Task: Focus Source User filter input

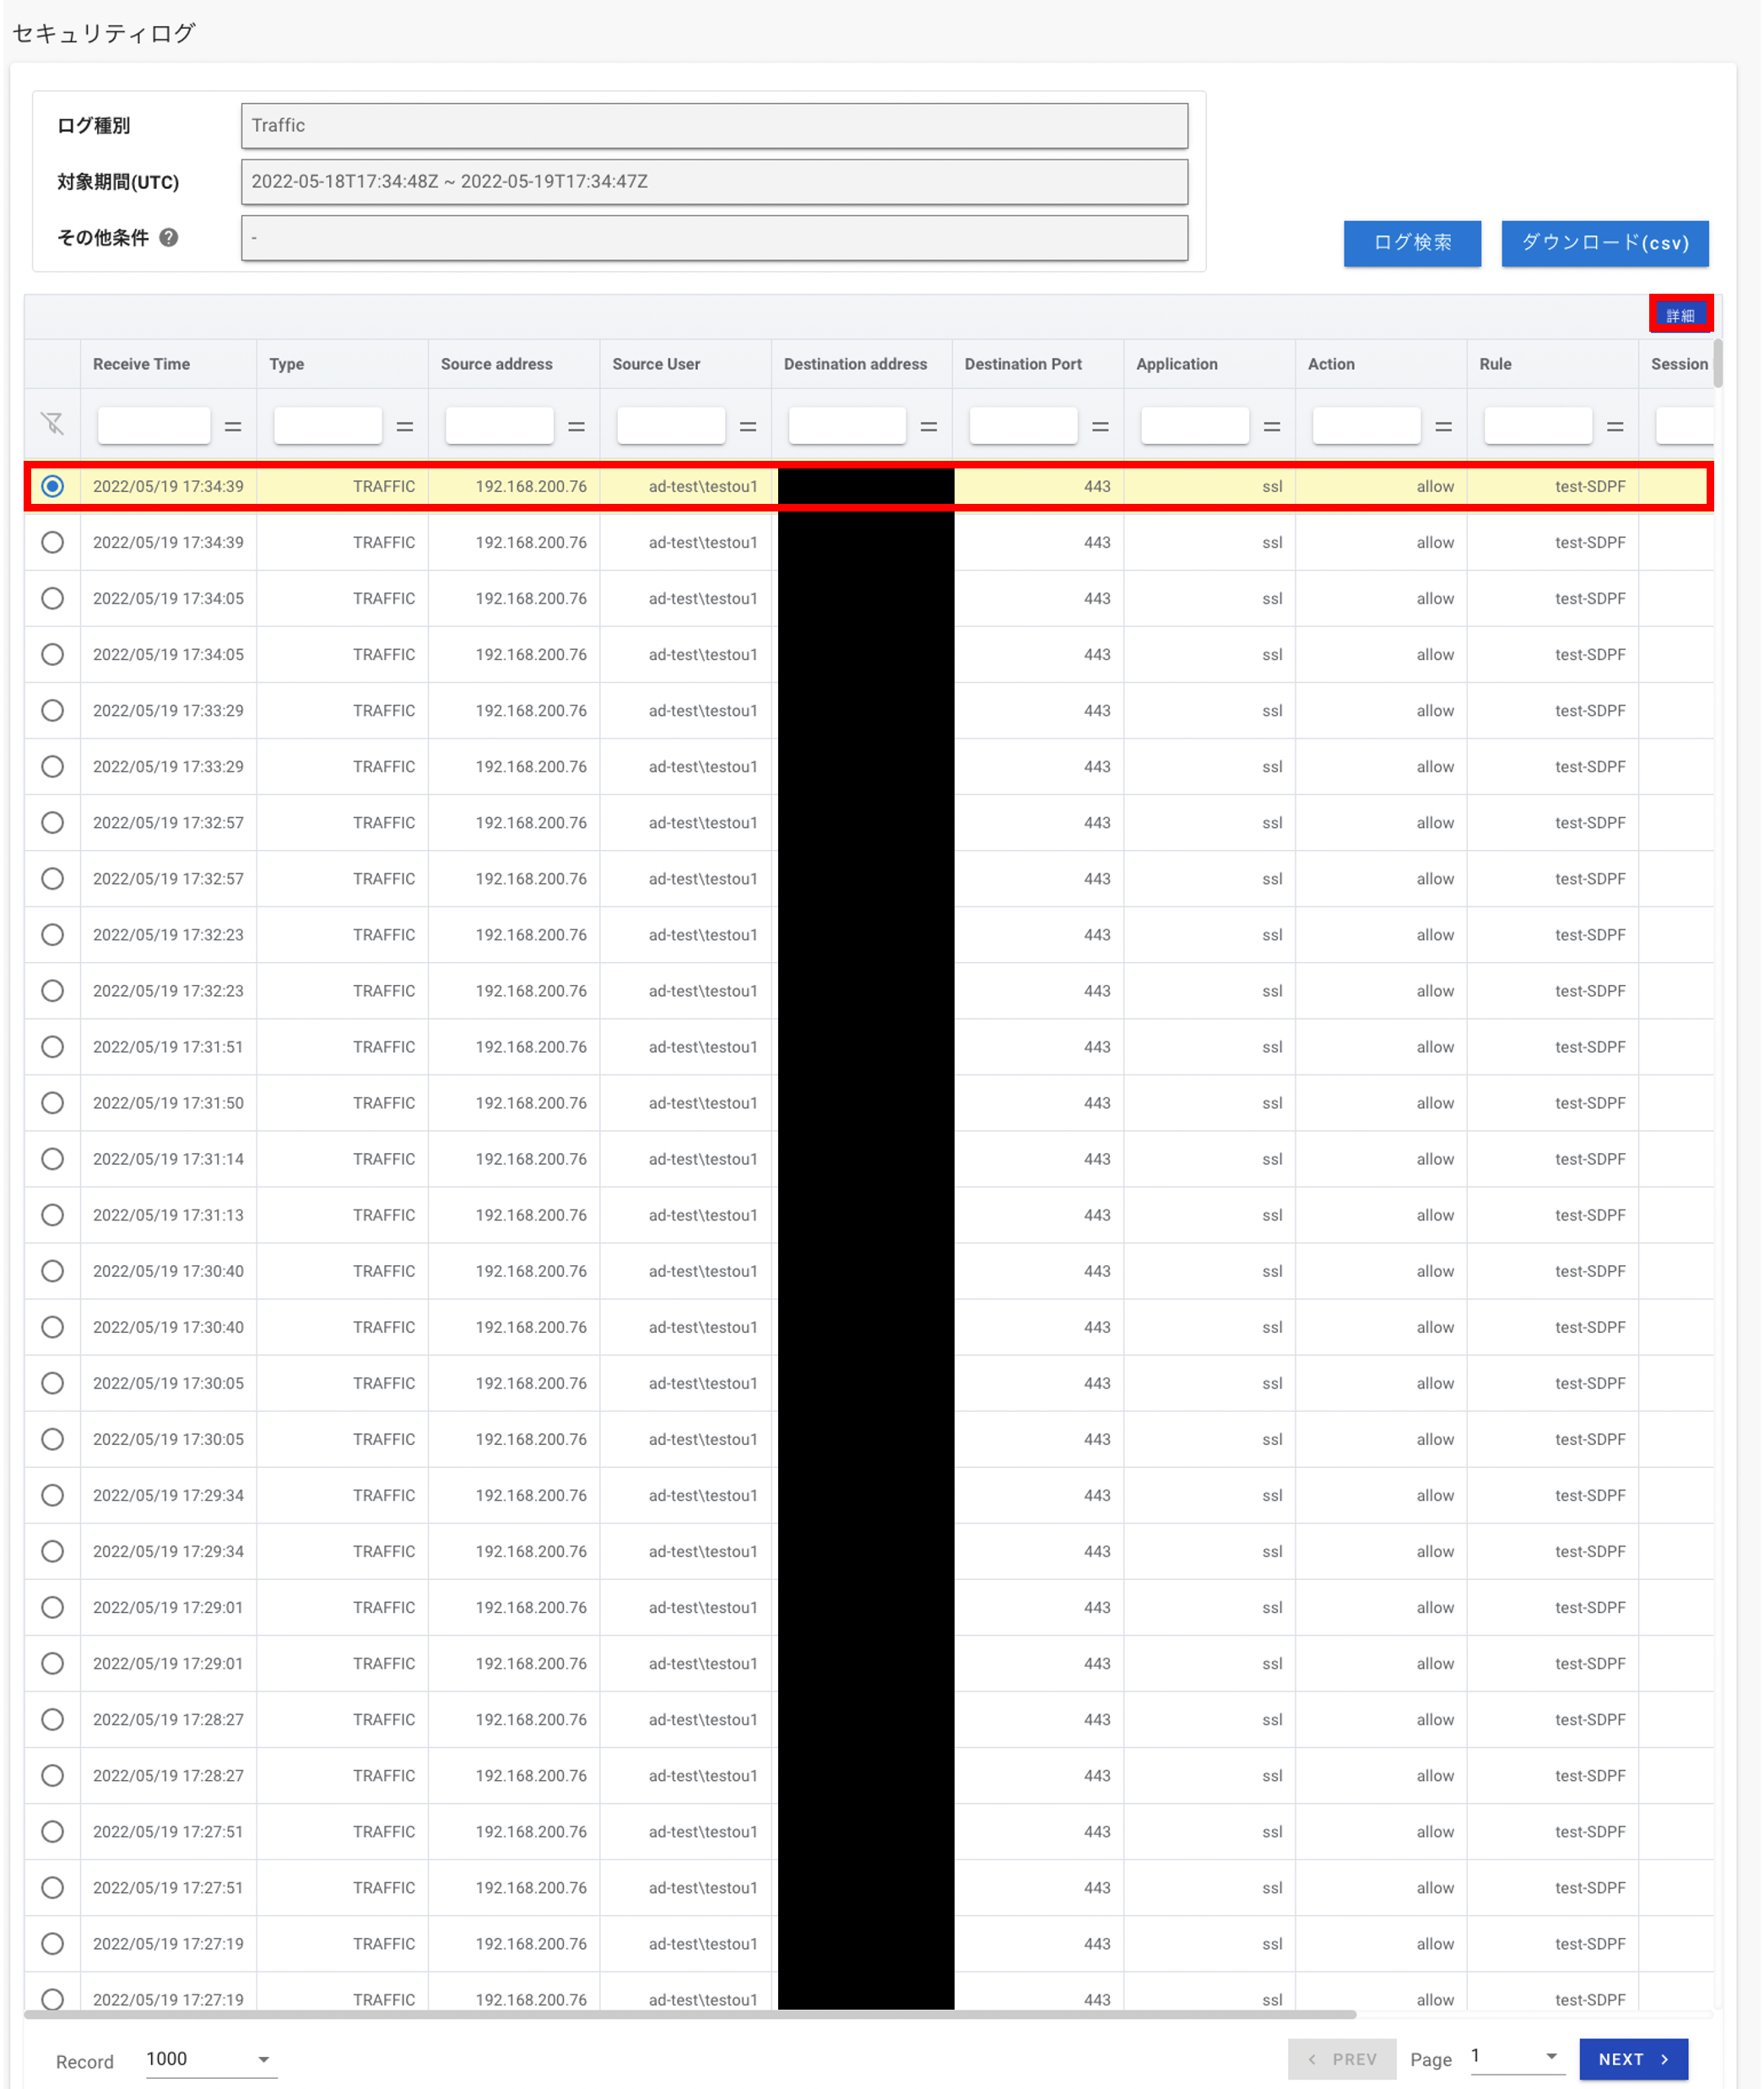Action: 671,425
